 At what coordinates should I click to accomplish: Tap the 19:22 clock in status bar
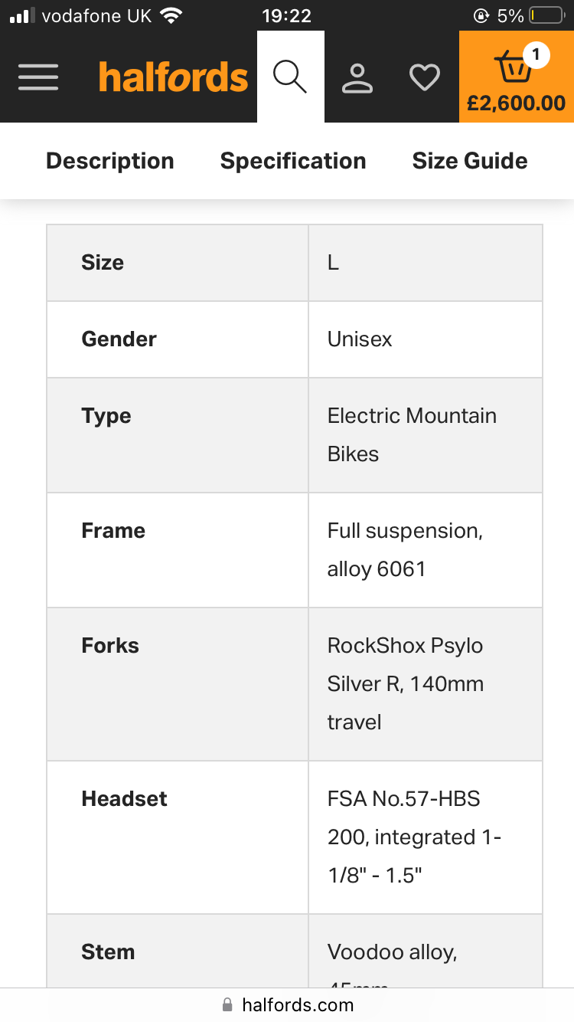pos(287,16)
